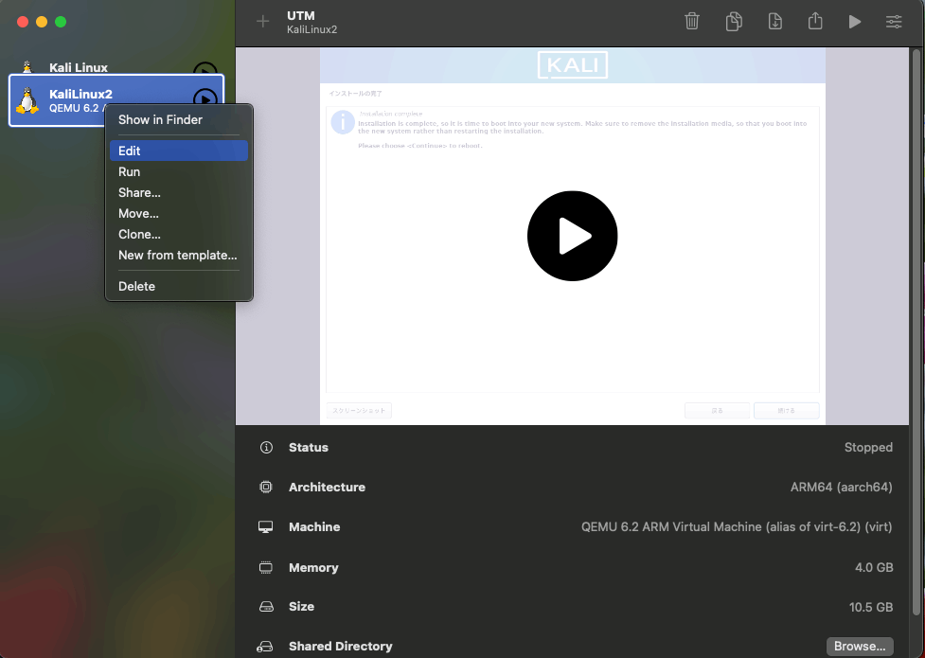Click the large play button on VM preview
The width and height of the screenshot is (925, 658).
pyautogui.click(x=572, y=236)
